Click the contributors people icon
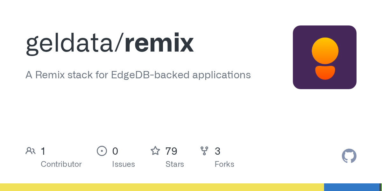Screen dimensions: 382x191 pyautogui.click(x=31, y=151)
